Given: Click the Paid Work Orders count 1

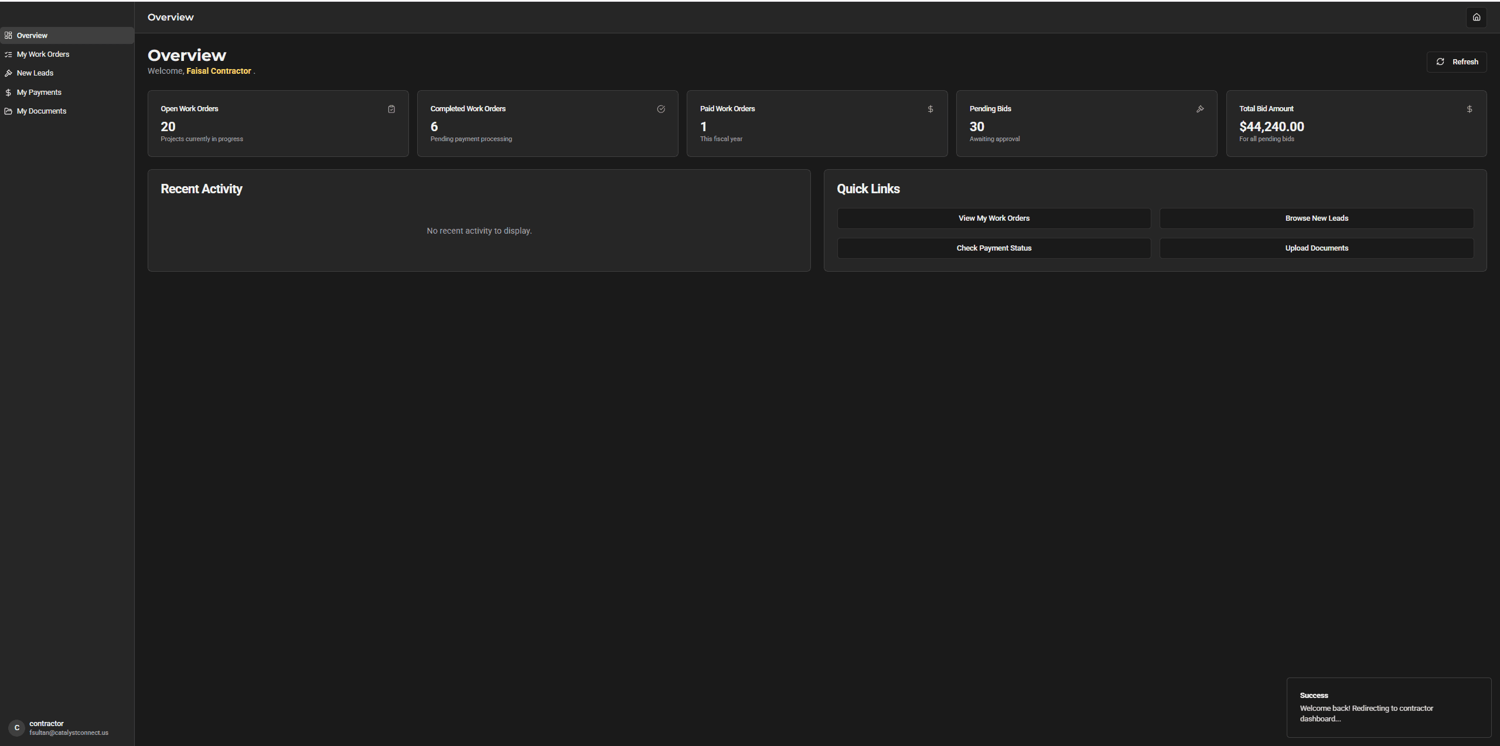Looking at the screenshot, I should (703, 126).
